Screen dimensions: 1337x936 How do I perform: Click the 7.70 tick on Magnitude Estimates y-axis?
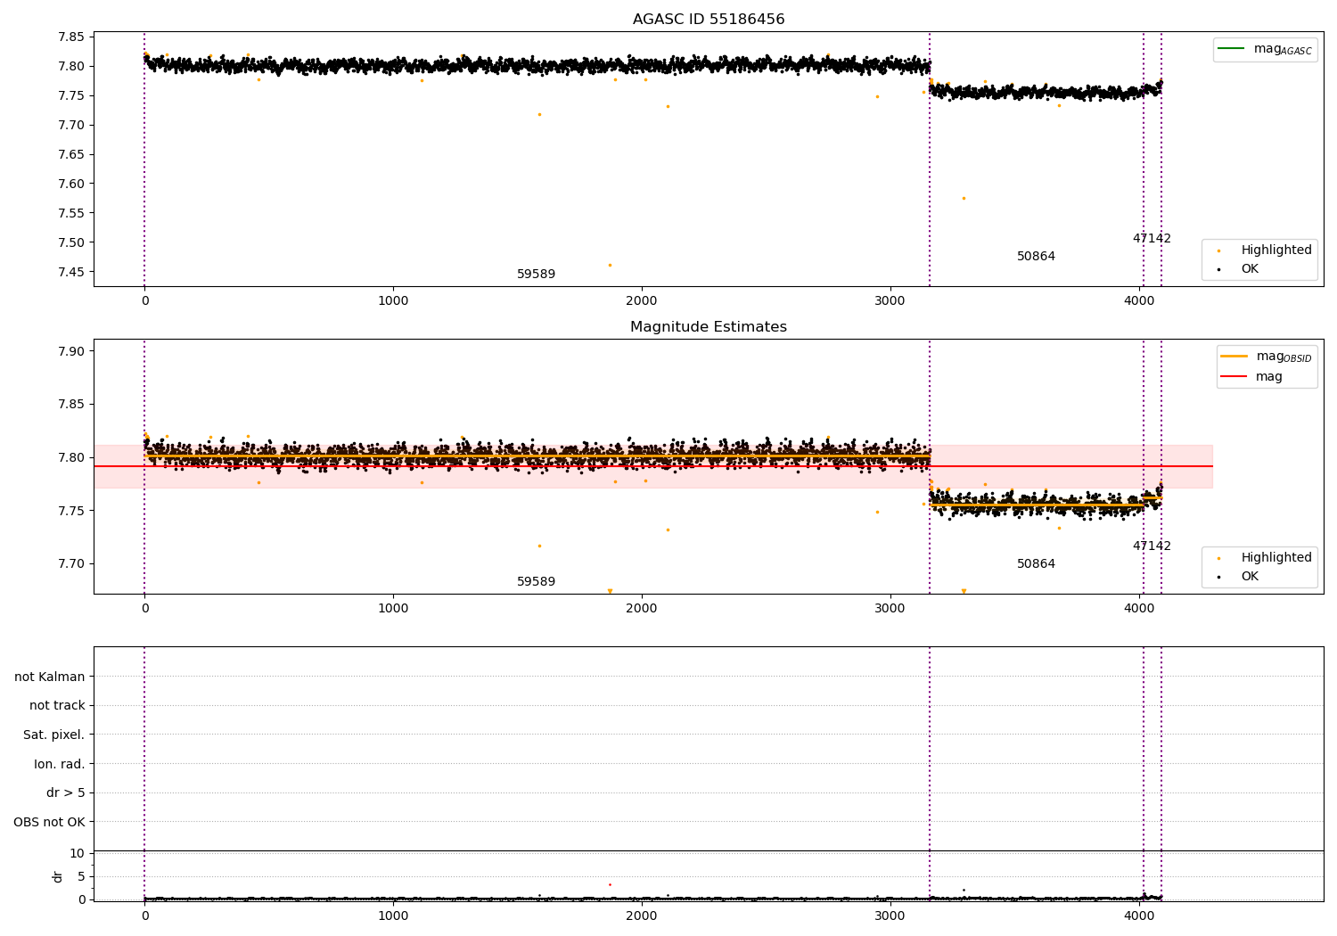pyautogui.click(x=72, y=563)
